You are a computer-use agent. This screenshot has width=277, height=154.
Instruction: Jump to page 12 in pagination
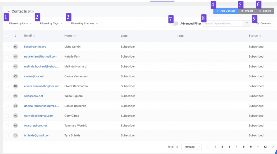tap(265, 147)
